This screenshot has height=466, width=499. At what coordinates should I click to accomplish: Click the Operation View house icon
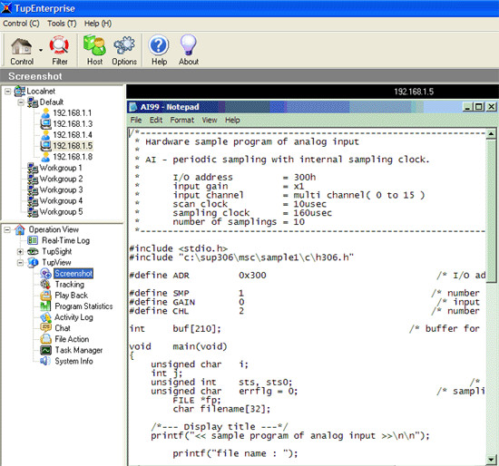[x=20, y=229]
